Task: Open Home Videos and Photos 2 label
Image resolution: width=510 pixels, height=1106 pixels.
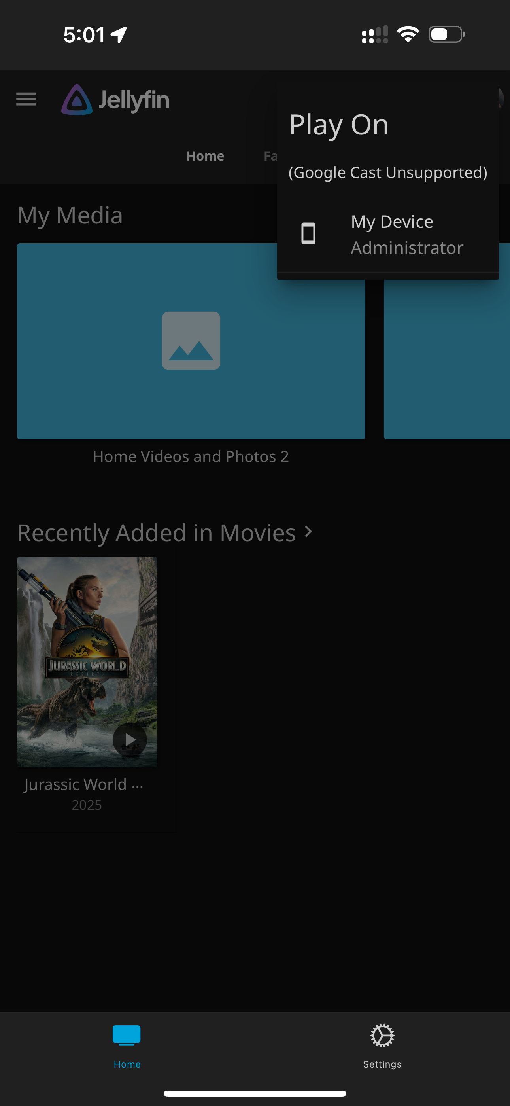Action: [x=191, y=456]
